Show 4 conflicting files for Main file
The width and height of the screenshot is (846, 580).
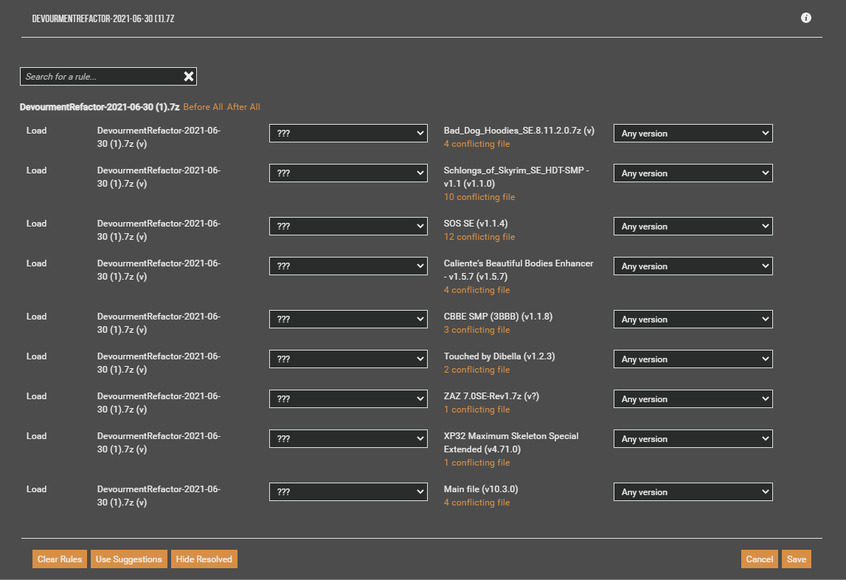(x=477, y=503)
